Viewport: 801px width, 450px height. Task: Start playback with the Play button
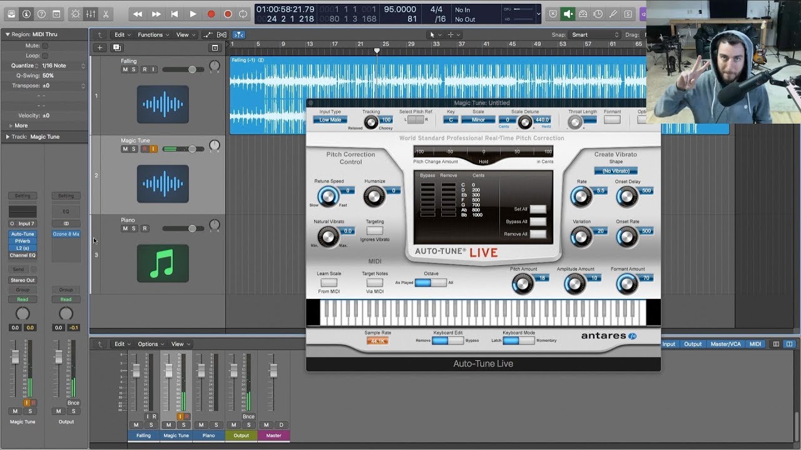(x=193, y=14)
